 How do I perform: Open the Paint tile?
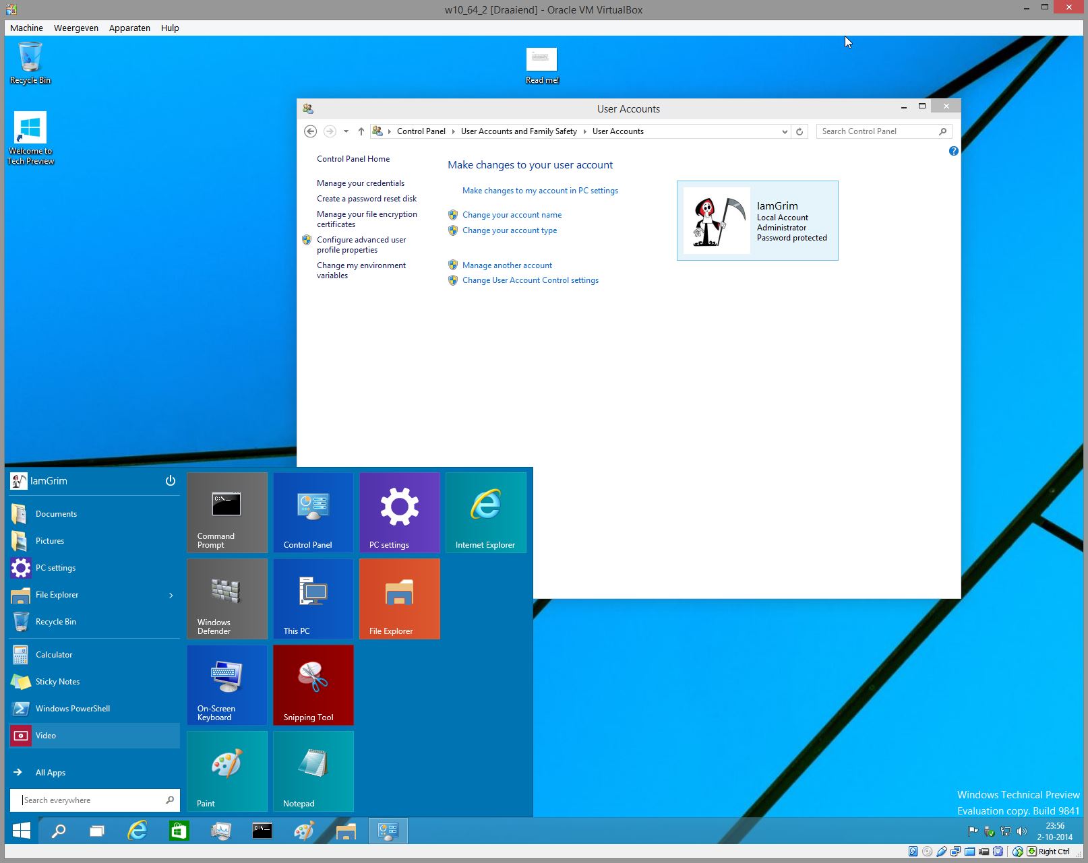coord(227,771)
